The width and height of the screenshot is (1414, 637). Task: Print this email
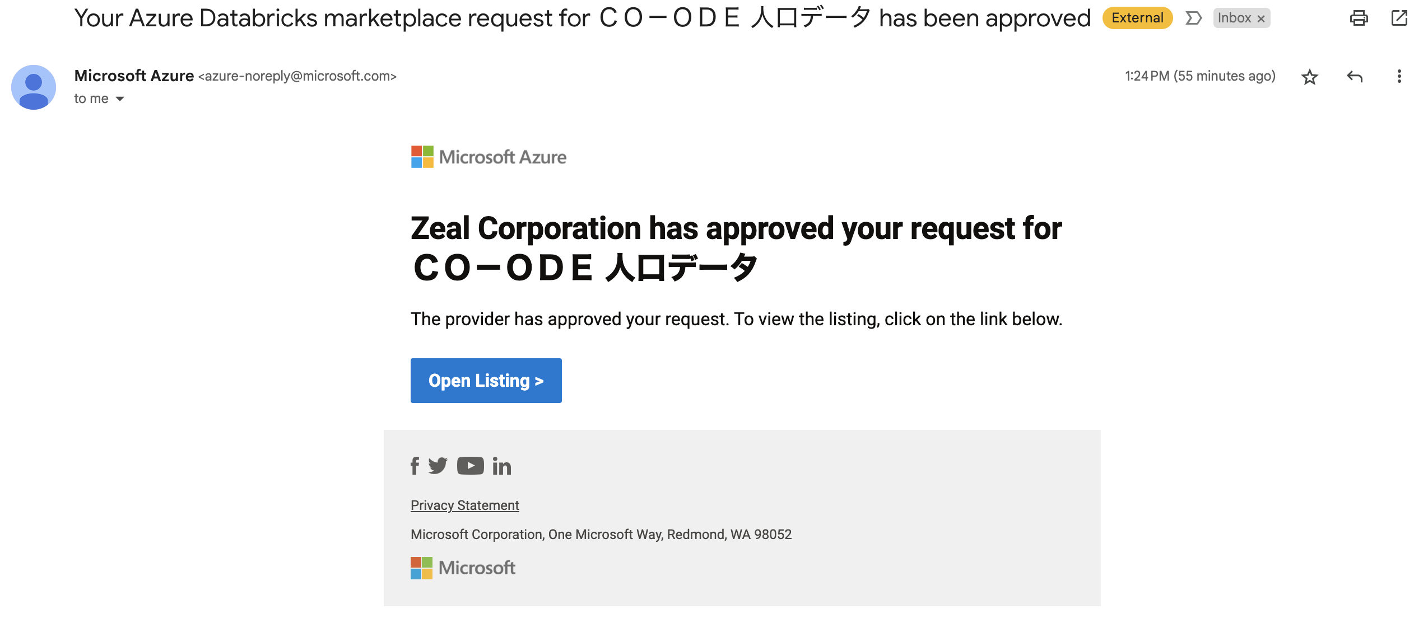point(1360,17)
